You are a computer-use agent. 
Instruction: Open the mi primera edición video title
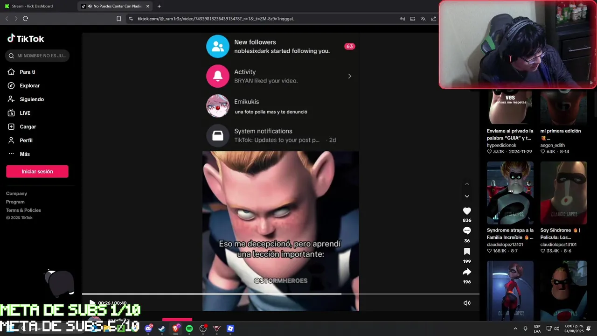[x=561, y=134]
